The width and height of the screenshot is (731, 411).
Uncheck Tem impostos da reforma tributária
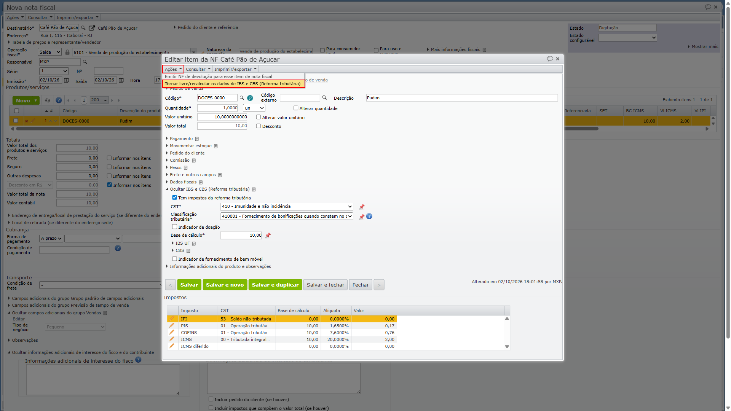click(x=174, y=198)
